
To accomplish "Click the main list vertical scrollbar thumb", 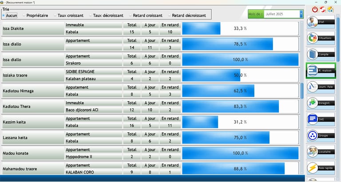I will coord(302,91).
